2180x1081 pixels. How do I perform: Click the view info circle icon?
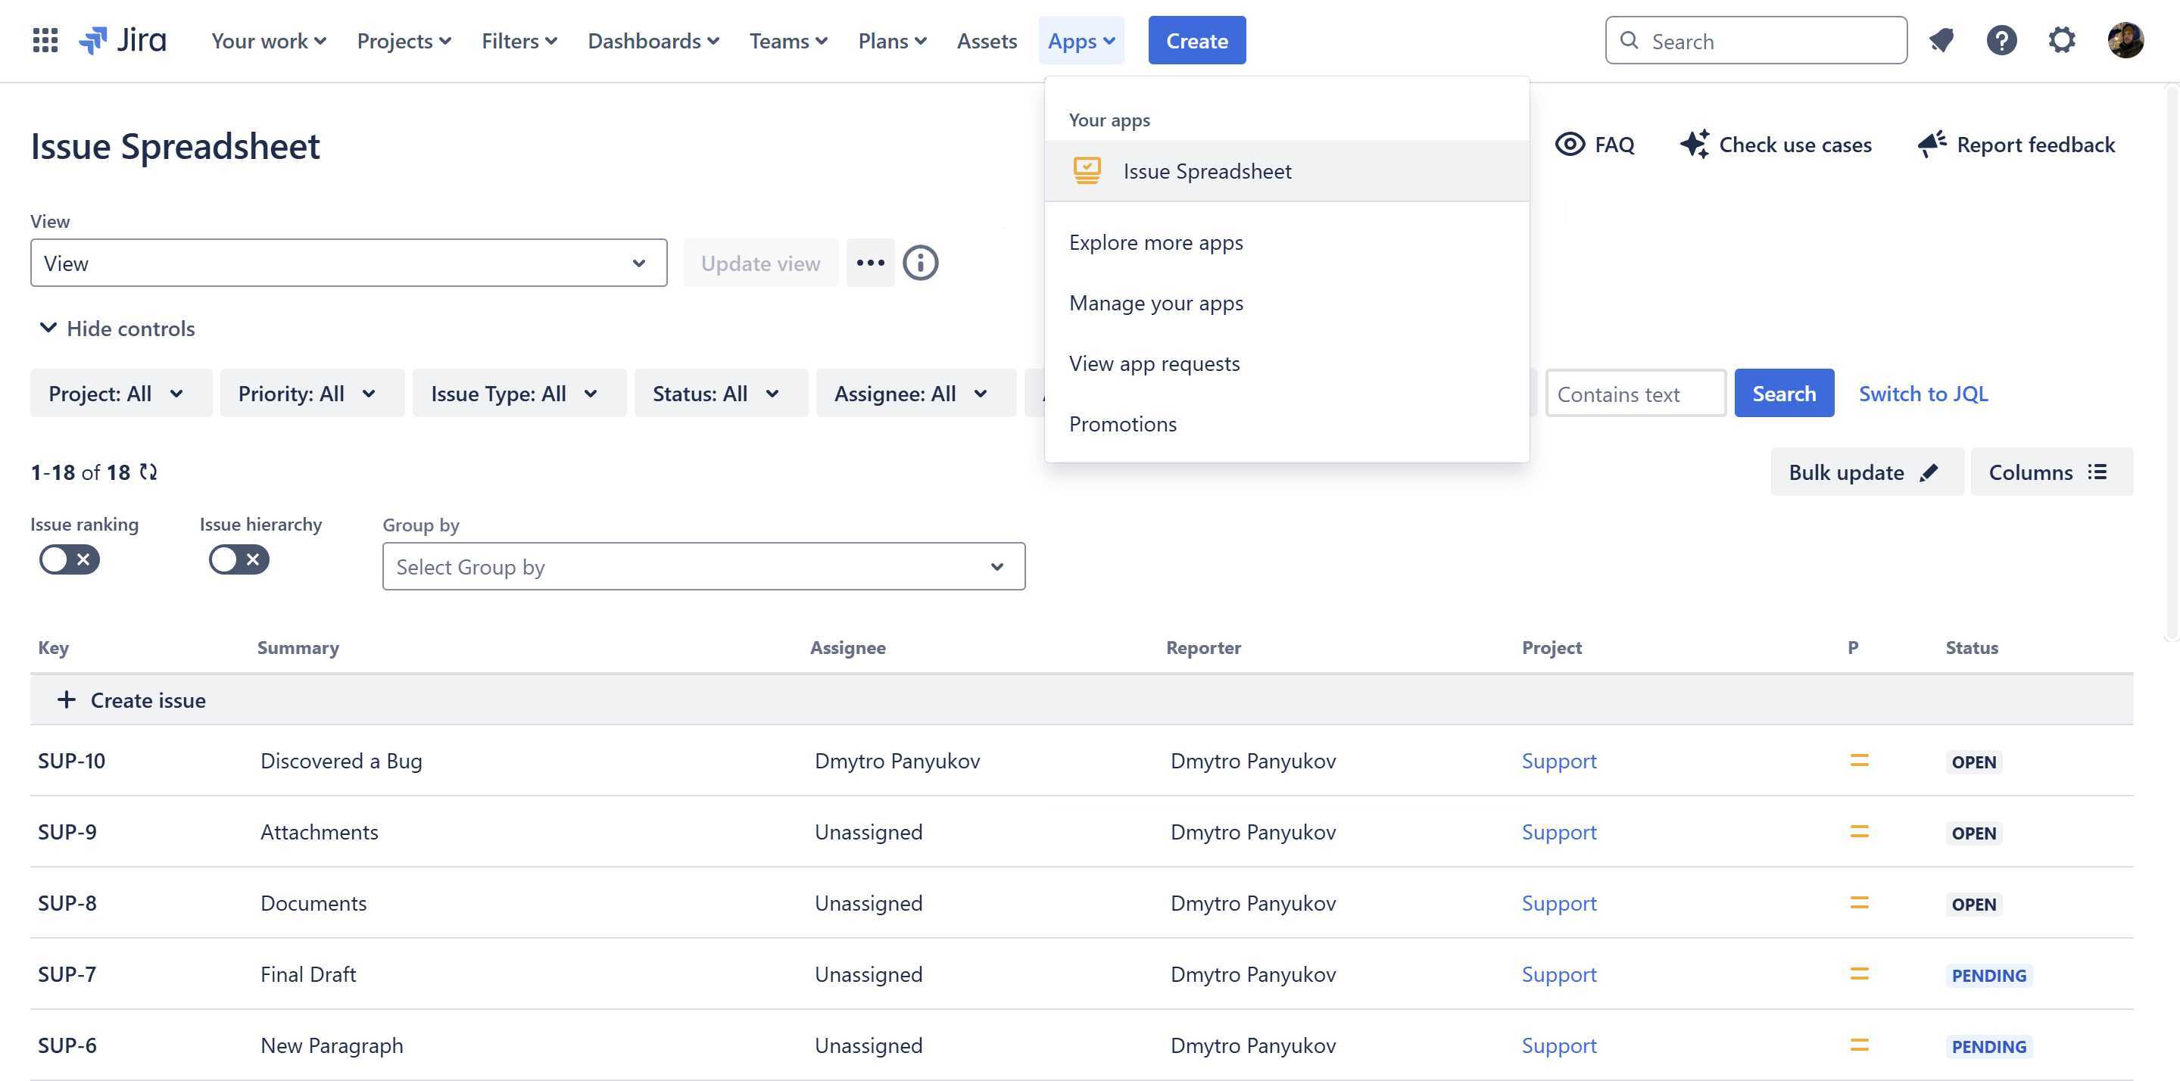click(x=920, y=263)
